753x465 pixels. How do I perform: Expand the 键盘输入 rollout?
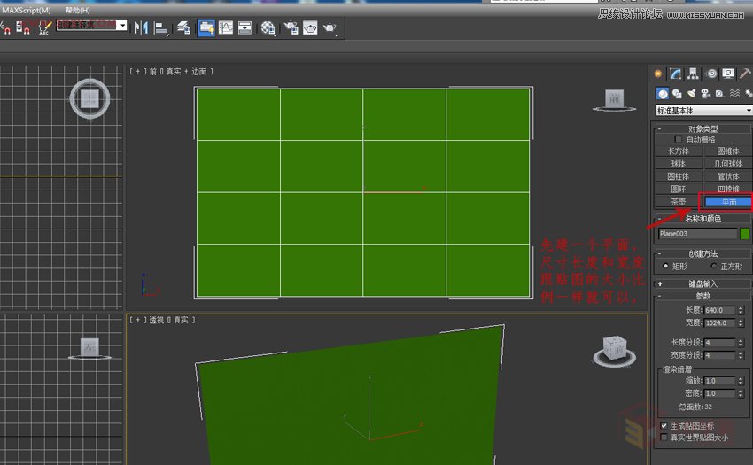click(703, 283)
